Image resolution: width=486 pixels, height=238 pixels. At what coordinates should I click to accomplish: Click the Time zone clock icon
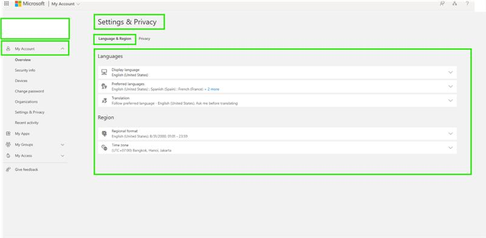click(104, 148)
